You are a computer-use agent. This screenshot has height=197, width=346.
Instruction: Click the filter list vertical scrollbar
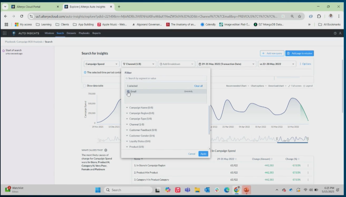[x=209, y=120]
